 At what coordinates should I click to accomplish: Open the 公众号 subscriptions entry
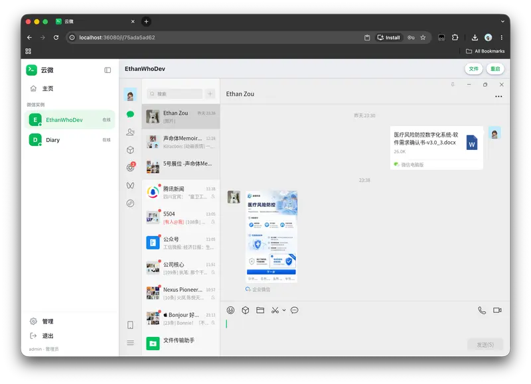coord(181,243)
